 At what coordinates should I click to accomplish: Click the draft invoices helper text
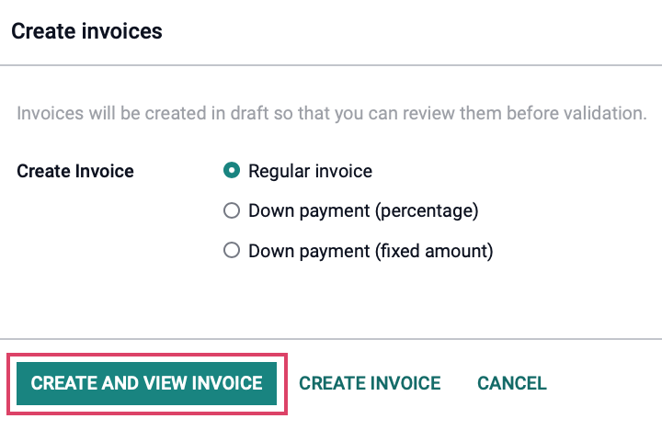pos(331,113)
